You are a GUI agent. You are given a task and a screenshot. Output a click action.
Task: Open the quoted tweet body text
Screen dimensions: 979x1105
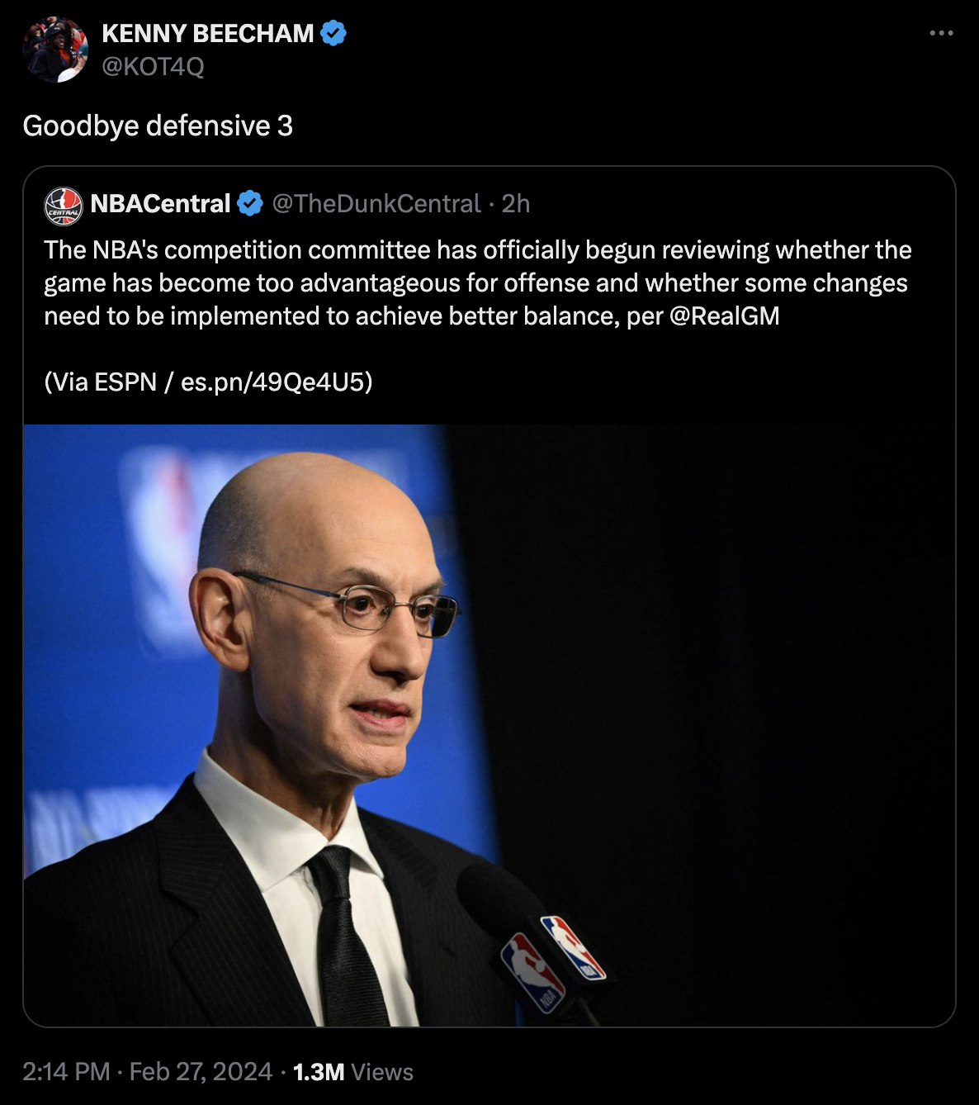(x=478, y=282)
